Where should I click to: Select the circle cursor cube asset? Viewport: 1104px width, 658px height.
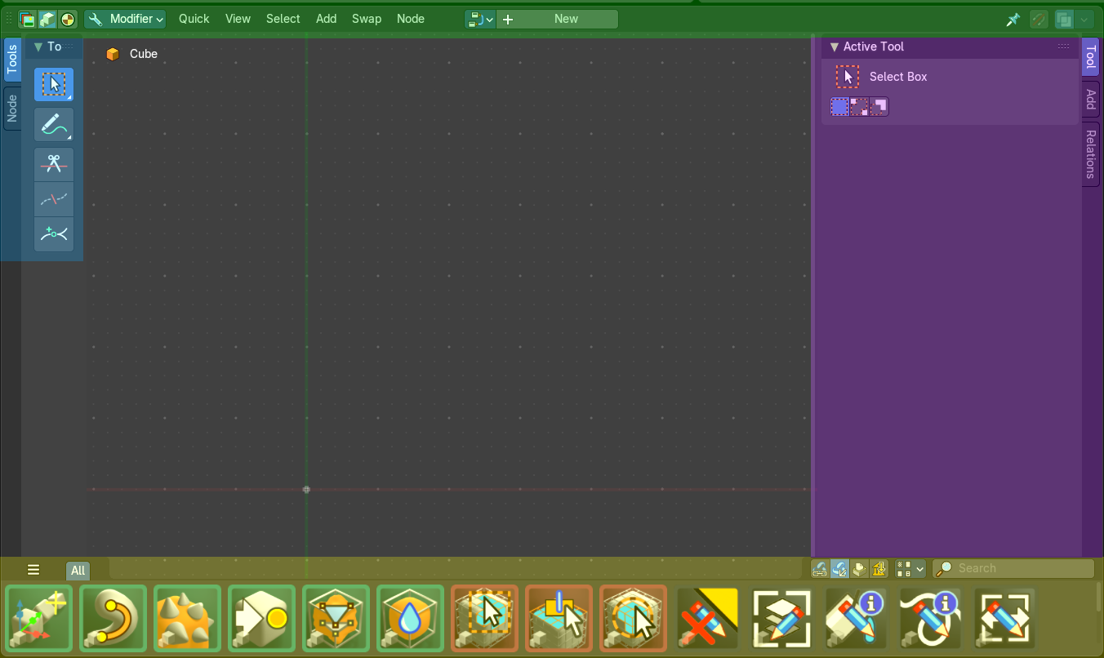634,619
